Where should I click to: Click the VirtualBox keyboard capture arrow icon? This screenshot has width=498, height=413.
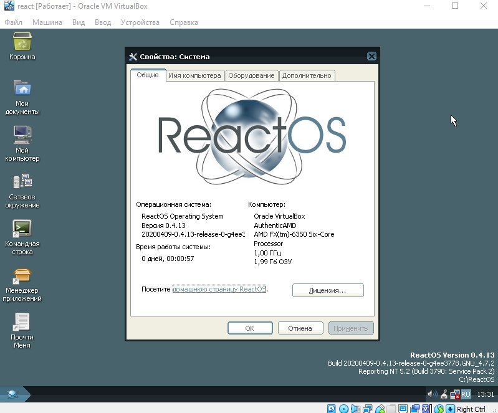pyautogui.click(x=451, y=409)
